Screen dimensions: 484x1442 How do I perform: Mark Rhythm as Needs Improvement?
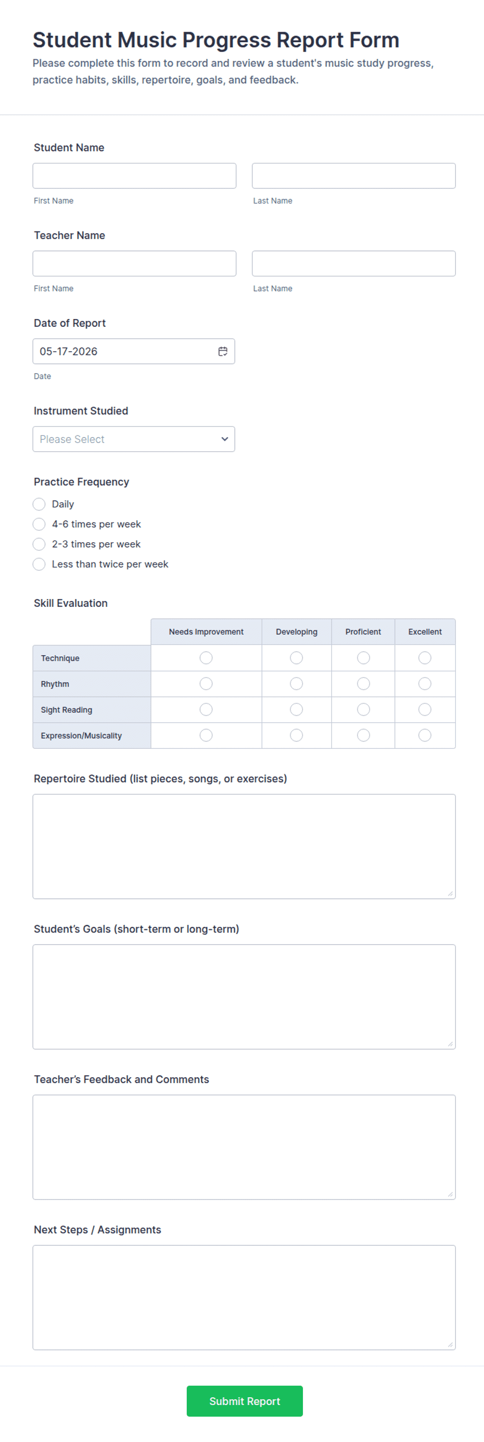[x=206, y=683]
